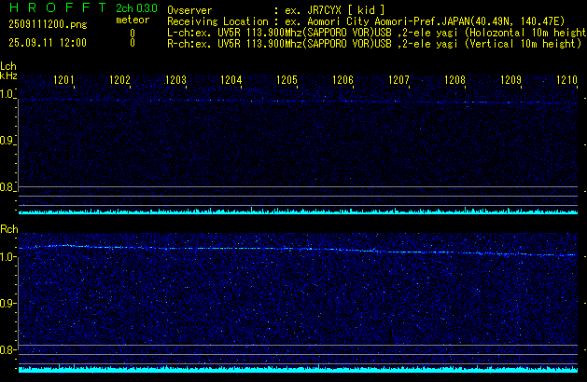The height and width of the screenshot is (382, 587).
Task: Click the Receiving Location line
Action: click(366, 21)
